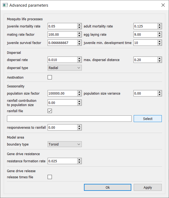Increase egg laying rate using up arrow

(159, 33)
